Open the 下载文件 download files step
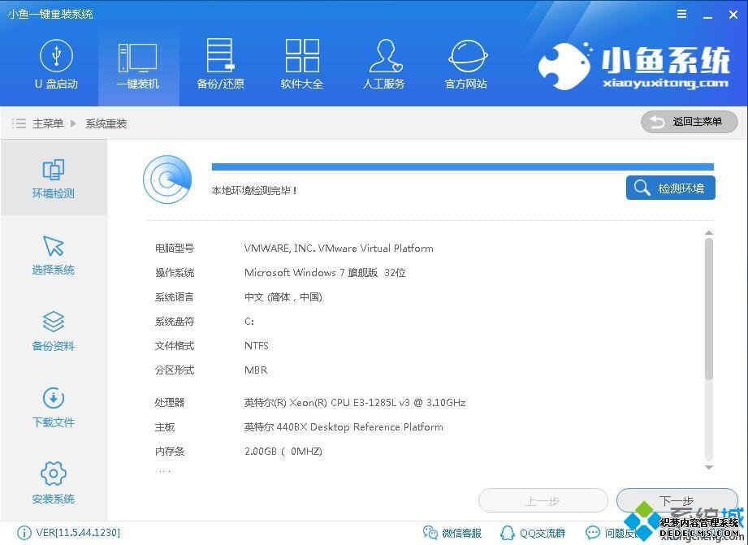 click(x=54, y=407)
